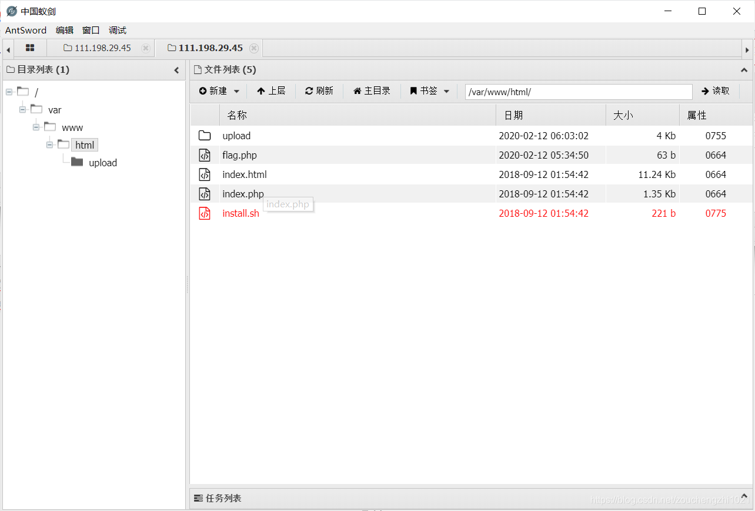Close the active bold 111.198.29.45 tab

tap(253, 48)
